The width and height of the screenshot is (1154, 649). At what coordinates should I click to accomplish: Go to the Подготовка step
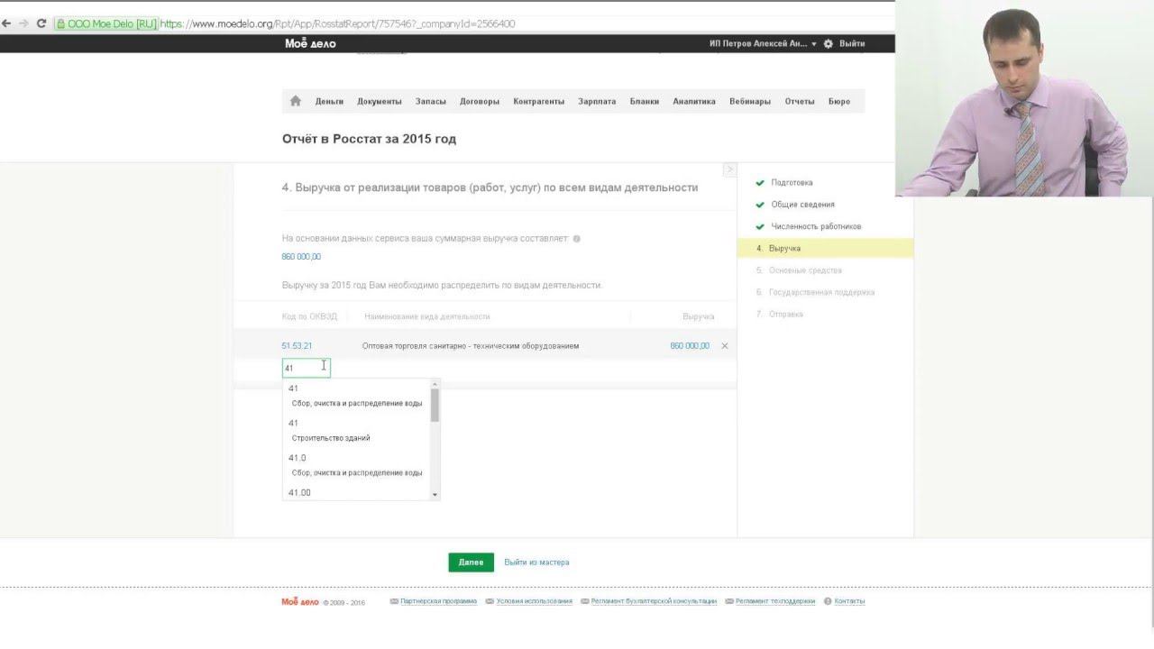792,183
